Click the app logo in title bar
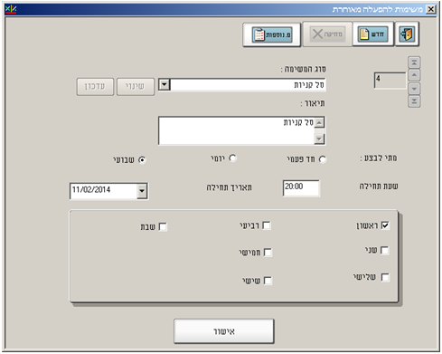The height and width of the screenshot is (354, 442). 11,9
